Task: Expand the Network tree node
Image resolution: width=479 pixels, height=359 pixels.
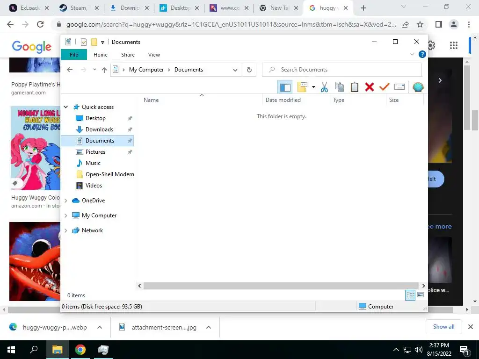Action: pos(65,230)
